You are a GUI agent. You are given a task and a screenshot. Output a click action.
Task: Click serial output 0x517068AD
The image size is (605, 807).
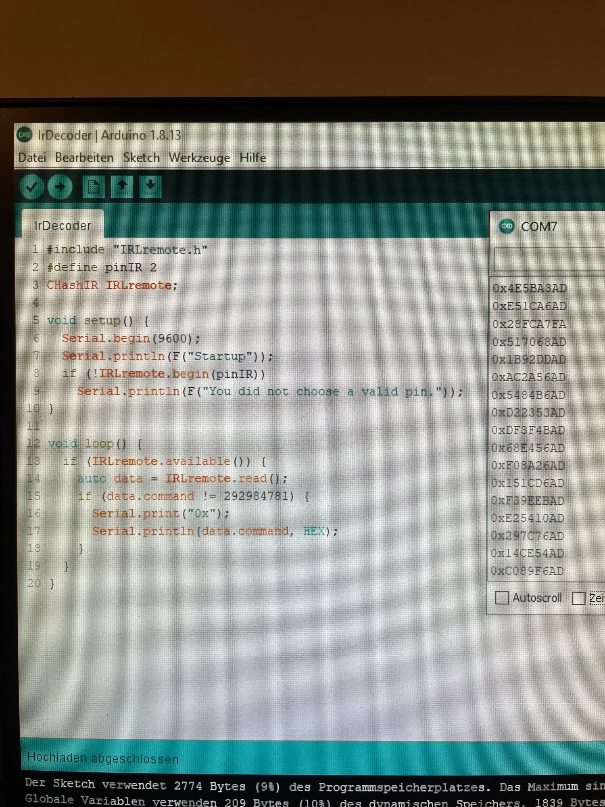point(529,342)
